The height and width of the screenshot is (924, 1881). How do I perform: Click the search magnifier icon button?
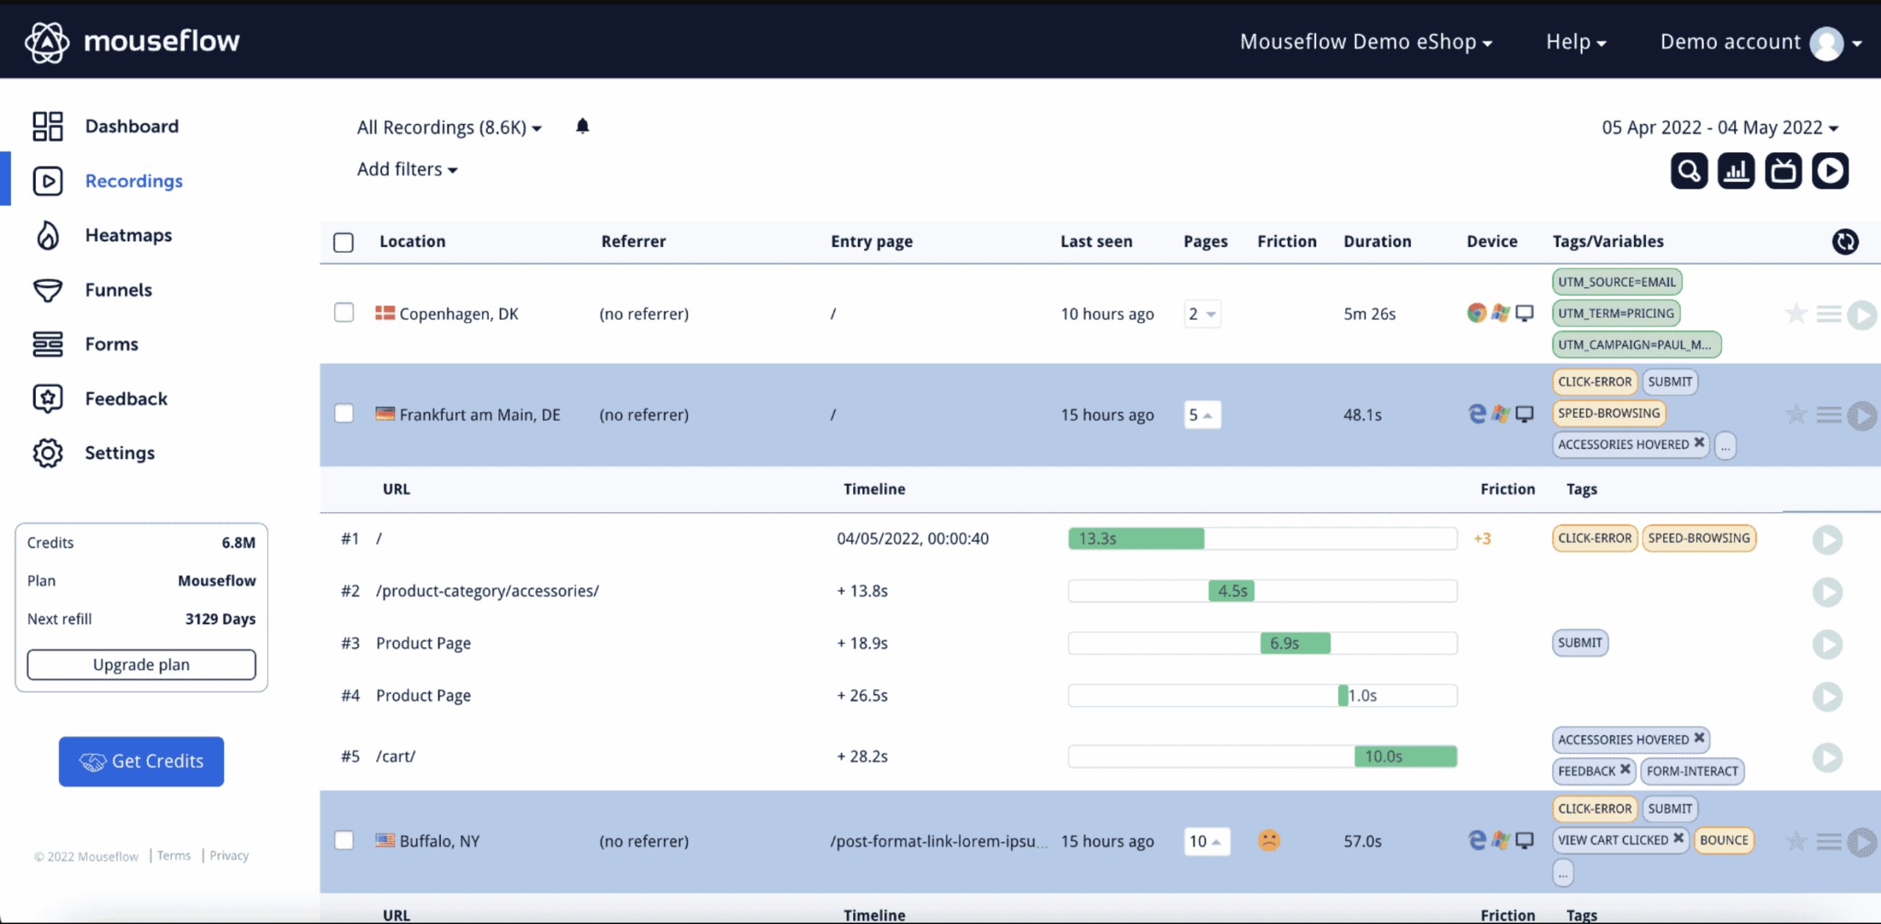[x=1688, y=171]
